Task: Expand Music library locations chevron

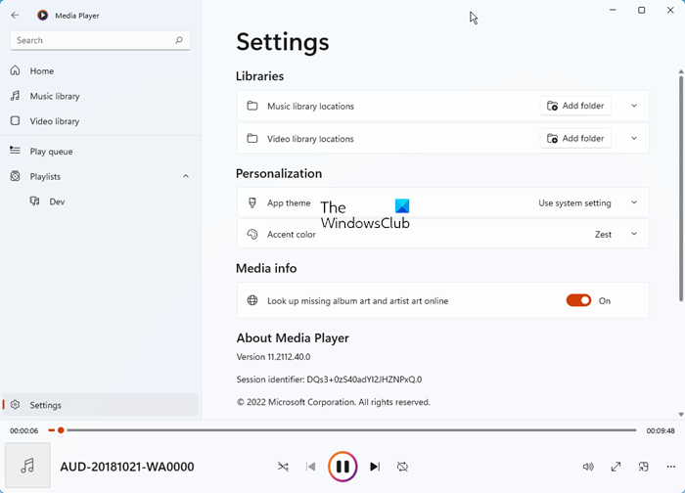Action: [x=634, y=106]
